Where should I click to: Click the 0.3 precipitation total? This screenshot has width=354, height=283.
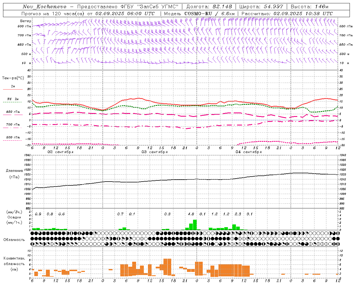167,214
